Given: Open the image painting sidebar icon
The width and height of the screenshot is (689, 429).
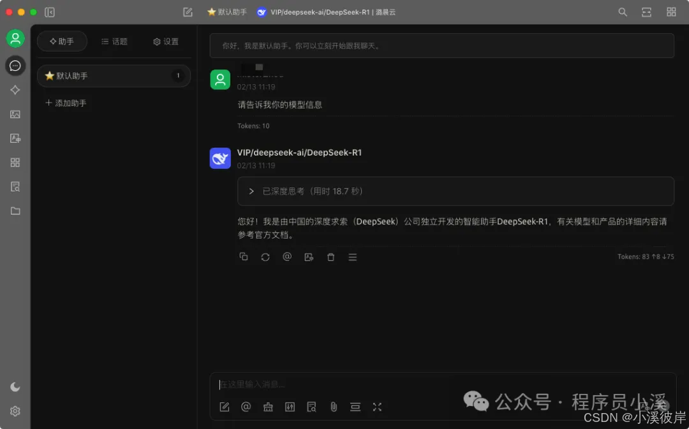Looking at the screenshot, I should pos(15,114).
